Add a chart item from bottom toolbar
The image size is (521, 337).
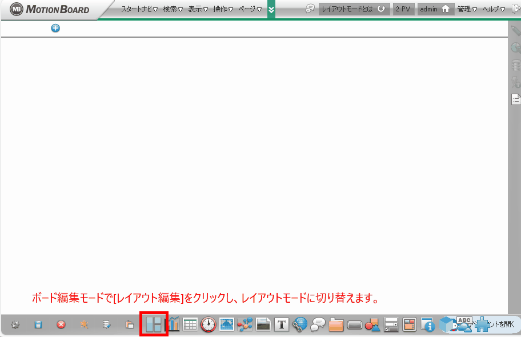[174, 324]
